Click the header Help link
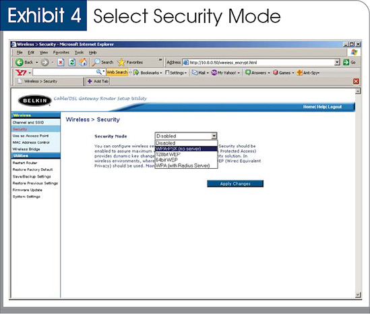The height and width of the screenshot is (314, 370). coord(321,107)
